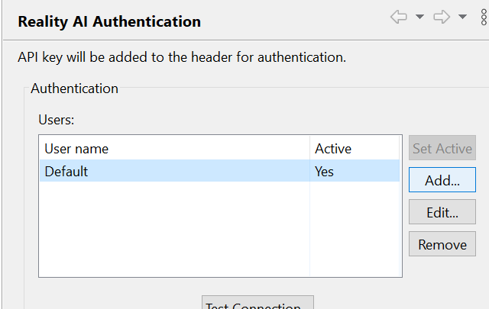The width and height of the screenshot is (489, 309).
Task: Click the Yes cell in Active column
Action: [x=325, y=172]
